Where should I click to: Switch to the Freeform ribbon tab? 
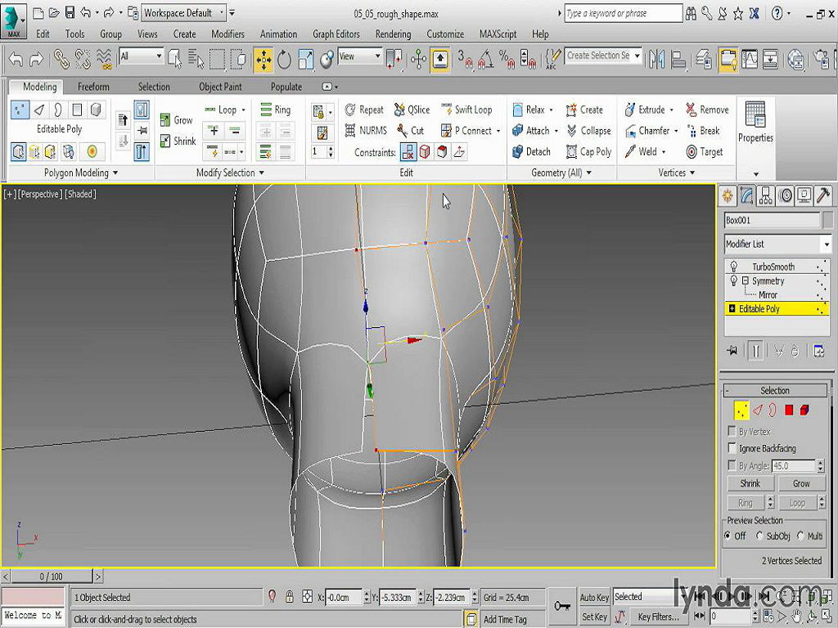(x=93, y=87)
